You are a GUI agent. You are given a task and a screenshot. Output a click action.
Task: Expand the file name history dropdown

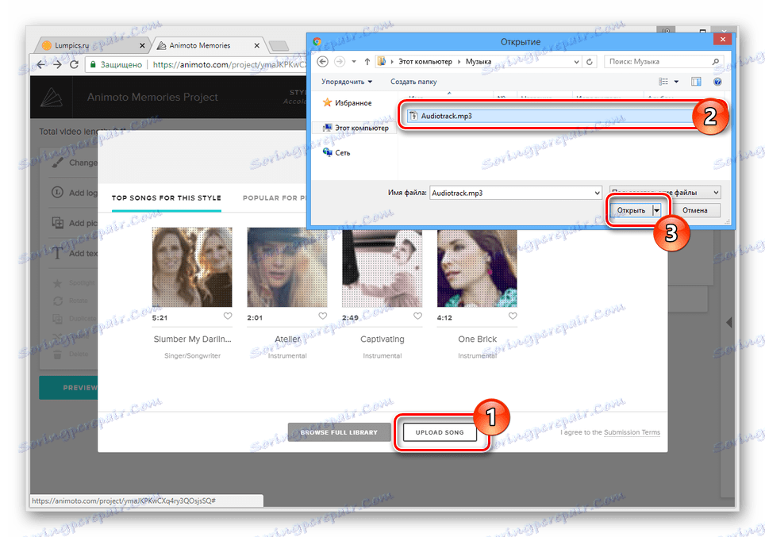point(598,193)
